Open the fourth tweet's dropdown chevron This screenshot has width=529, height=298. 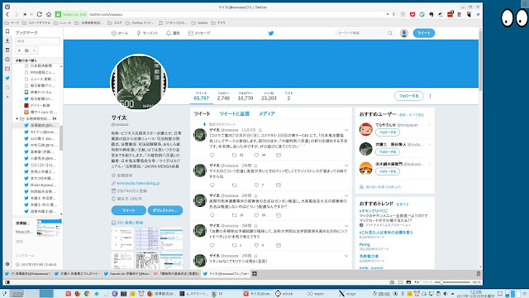tap(346, 226)
